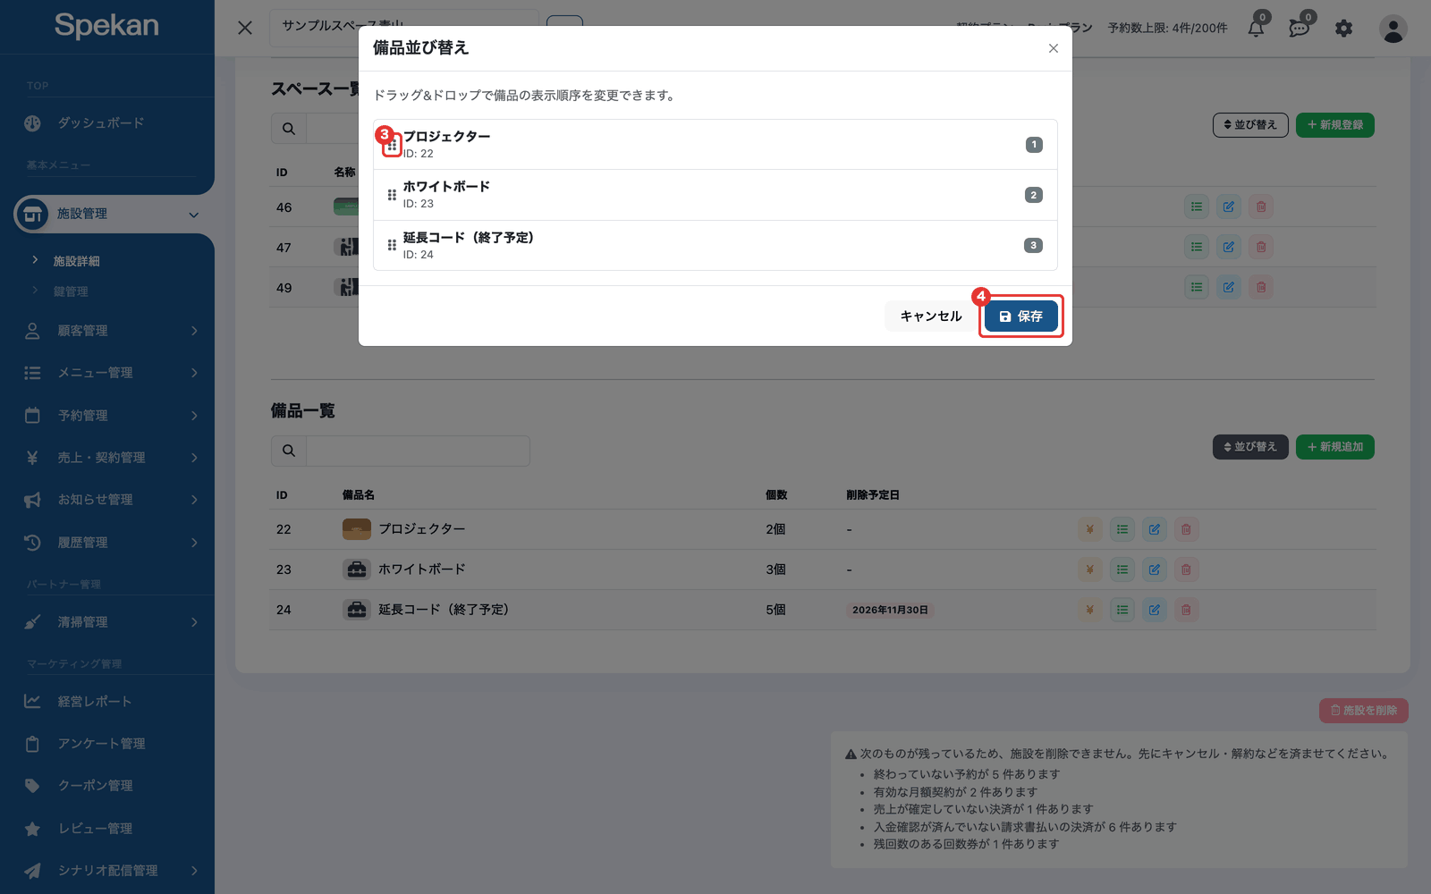
Task: Open the notifications bell
Action: (x=1257, y=28)
